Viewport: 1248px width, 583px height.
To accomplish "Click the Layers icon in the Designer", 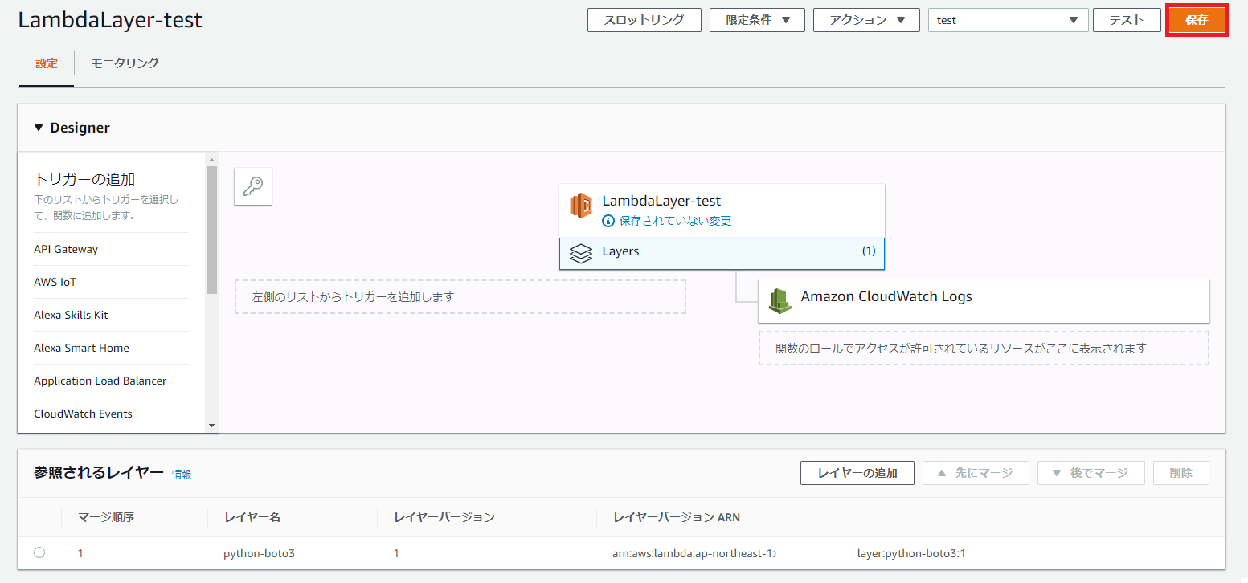I will [580, 252].
